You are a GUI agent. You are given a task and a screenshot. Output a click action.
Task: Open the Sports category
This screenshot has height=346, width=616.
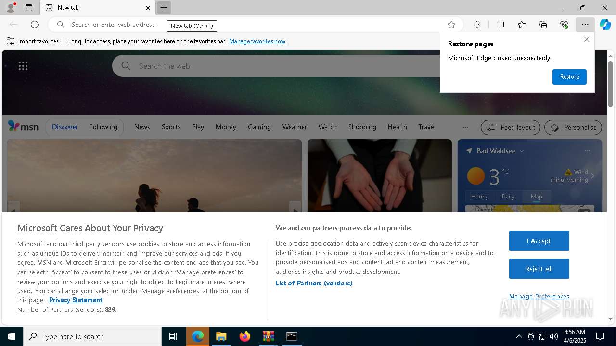click(171, 127)
